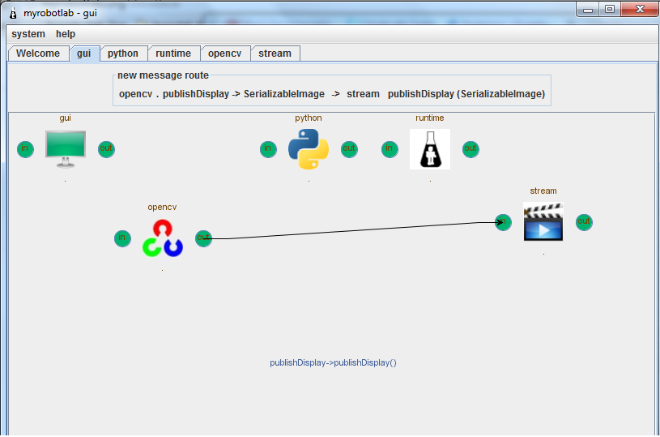Switch to the Welcome tab

pos(38,54)
